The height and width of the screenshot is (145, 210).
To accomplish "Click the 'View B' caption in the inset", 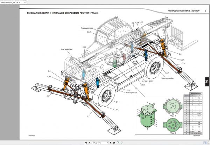I will (173, 133).
